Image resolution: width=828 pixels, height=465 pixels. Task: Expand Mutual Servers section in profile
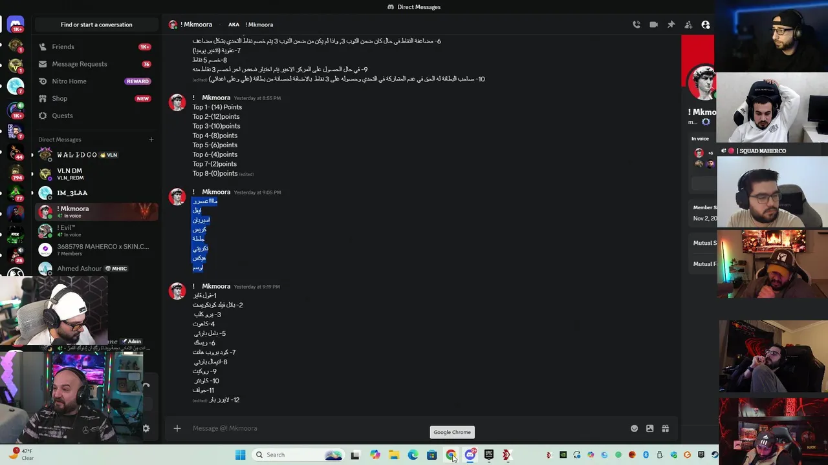(704, 243)
